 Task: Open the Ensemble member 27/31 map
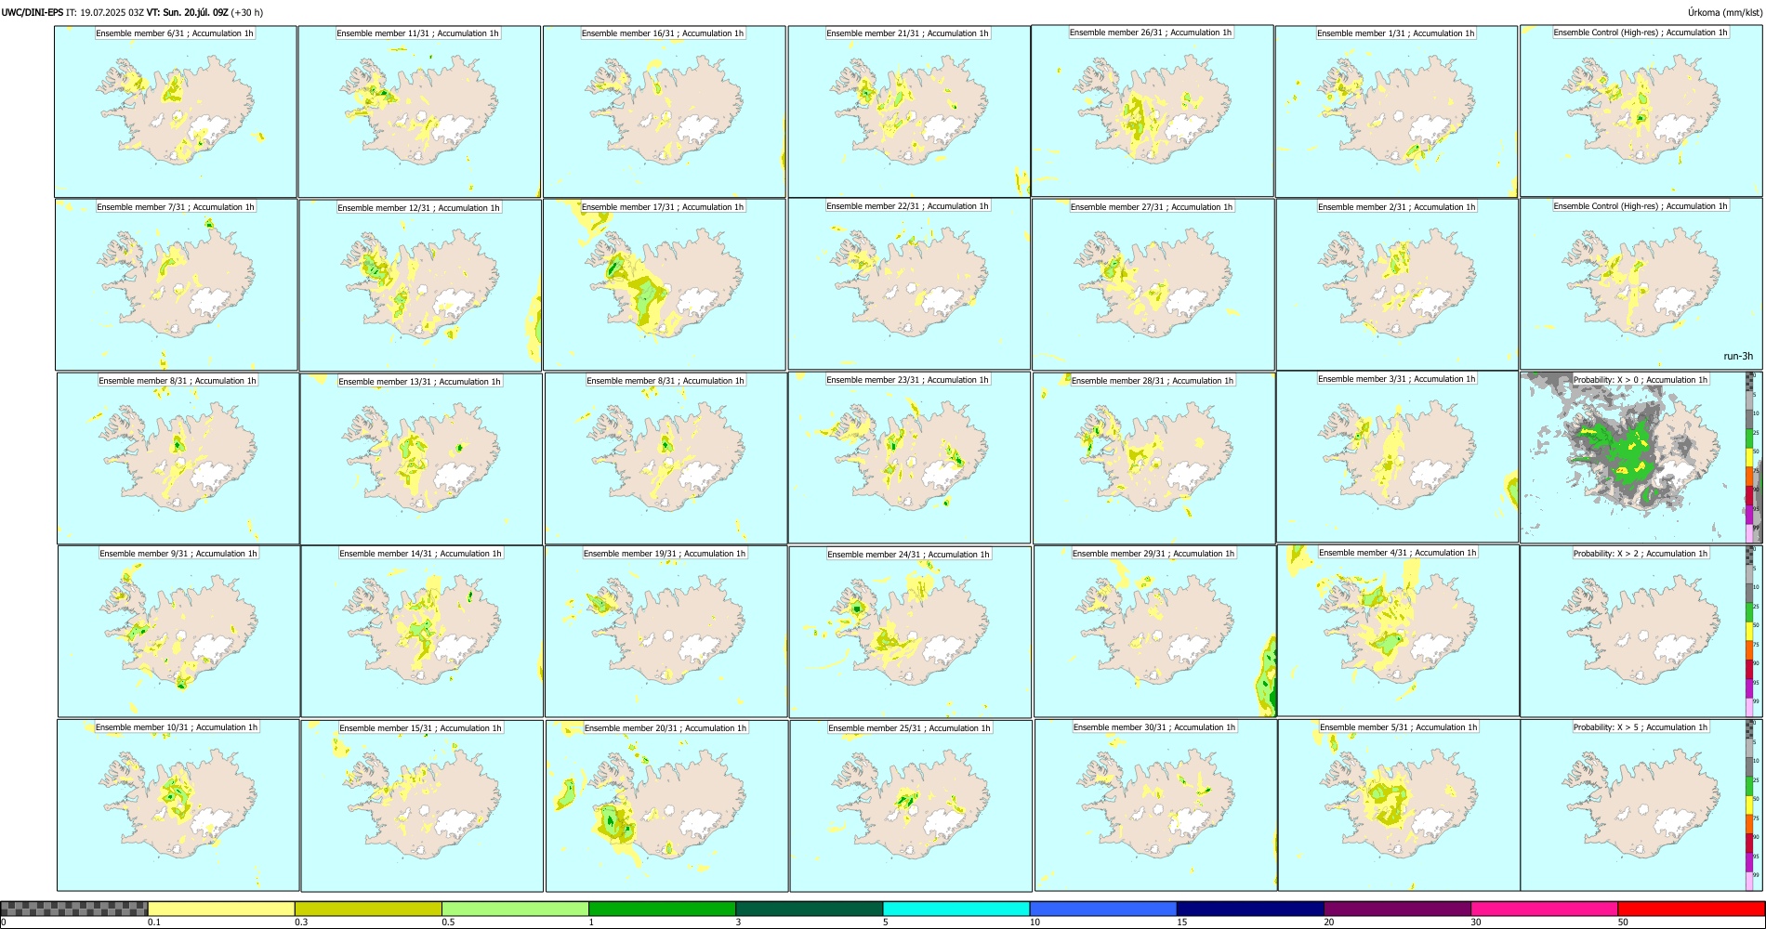click(1153, 285)
